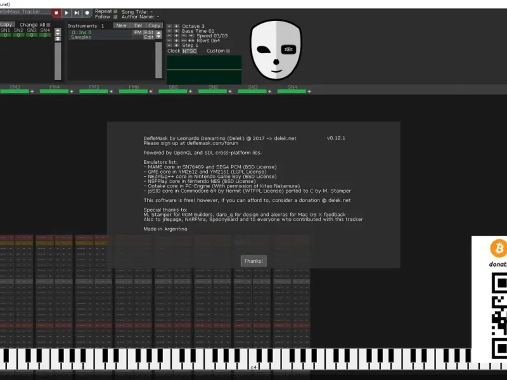Viewport: 507px width, 380px height.
Task: Click the orange Bitcoin donate icon
Action: point(499,248)
